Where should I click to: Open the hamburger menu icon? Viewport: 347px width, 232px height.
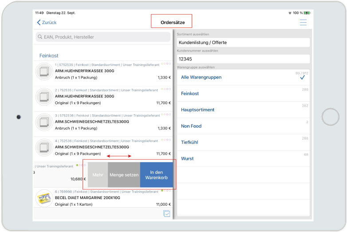[303, 22]
